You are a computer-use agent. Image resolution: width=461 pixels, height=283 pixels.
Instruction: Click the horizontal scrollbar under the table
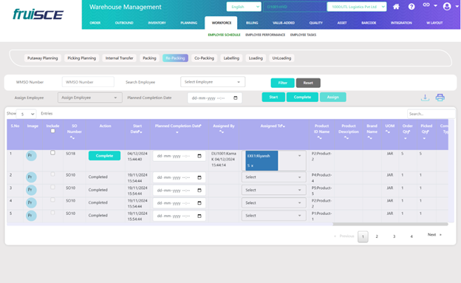pyautogui.click(x=390, y=224)
